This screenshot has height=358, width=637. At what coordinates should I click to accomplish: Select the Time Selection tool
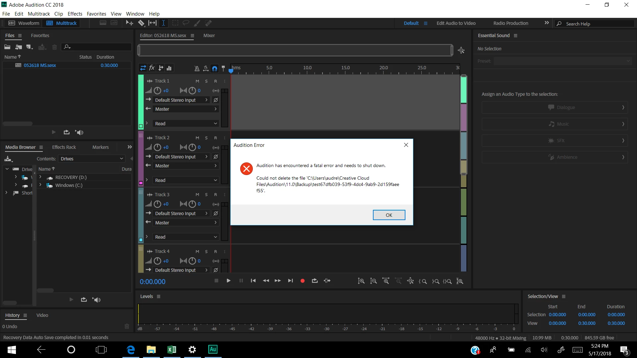pyautogui.click(x=164, y=23)
